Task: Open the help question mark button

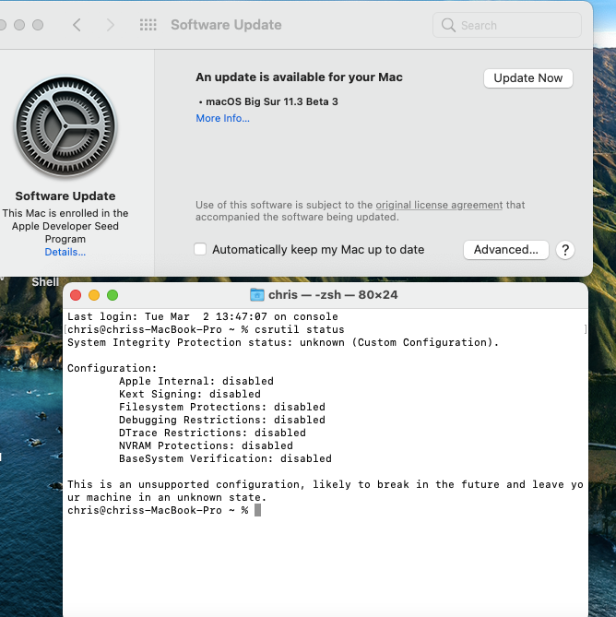Action: tap(565, 250)
